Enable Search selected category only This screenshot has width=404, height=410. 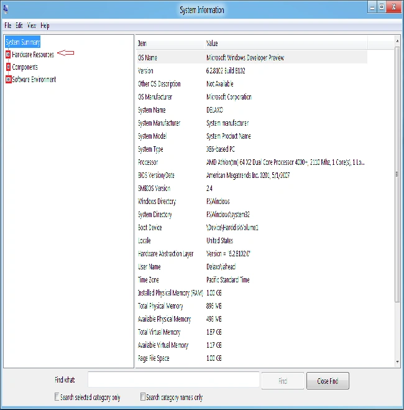tap(57, 397)
